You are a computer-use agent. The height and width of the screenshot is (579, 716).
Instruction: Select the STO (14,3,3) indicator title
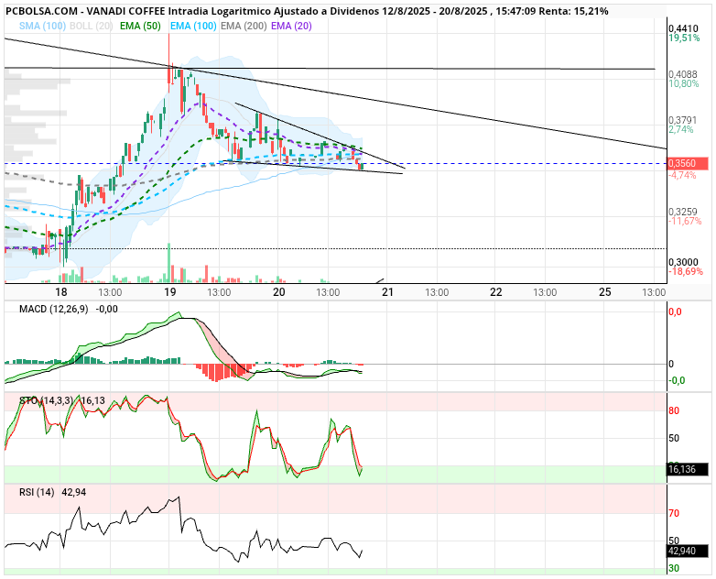[x=46, y=400]
